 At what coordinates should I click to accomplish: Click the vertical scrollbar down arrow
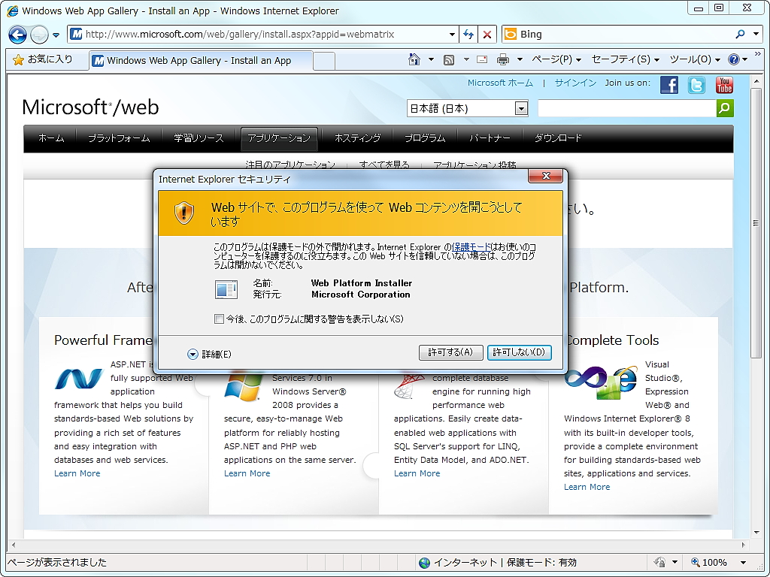click(756, 533)
